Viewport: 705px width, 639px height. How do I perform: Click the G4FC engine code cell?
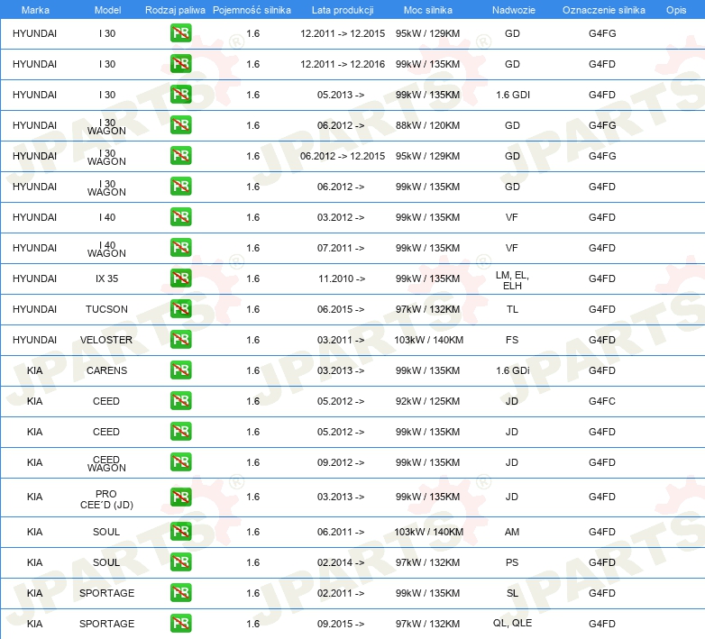[602, 401]
